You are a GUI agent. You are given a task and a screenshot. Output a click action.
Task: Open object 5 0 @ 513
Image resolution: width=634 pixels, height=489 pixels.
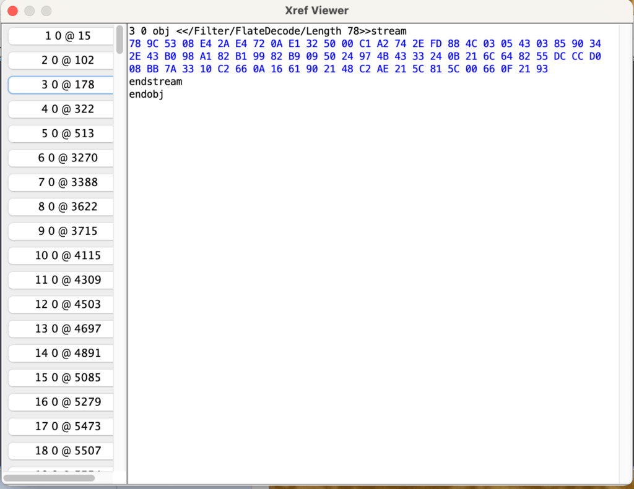60,134
